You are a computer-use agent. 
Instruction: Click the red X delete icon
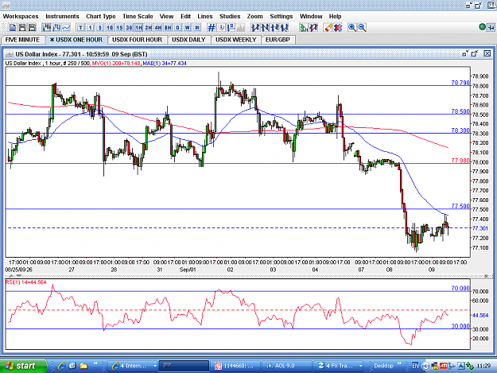pyautogui.click(x=338, y=28)
